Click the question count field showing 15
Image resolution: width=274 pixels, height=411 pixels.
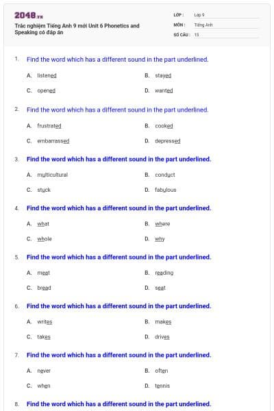226,35
